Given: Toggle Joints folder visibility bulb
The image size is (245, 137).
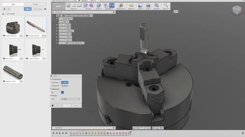Looking at the screenshot, I should pyautogui.click(x=60, y=28).
